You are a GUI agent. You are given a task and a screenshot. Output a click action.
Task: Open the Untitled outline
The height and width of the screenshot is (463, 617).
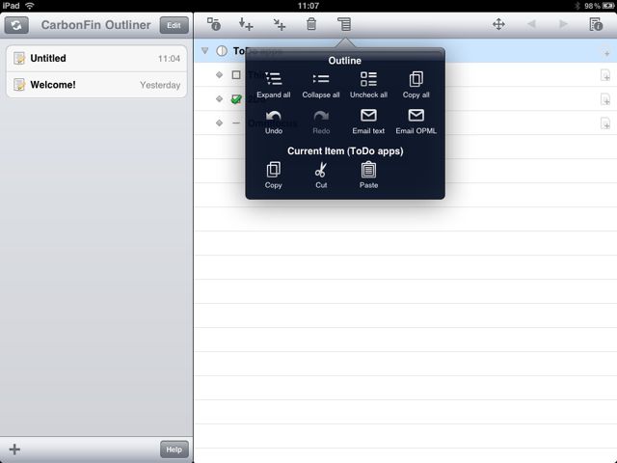pyautogui.click(x=96, y=58)
